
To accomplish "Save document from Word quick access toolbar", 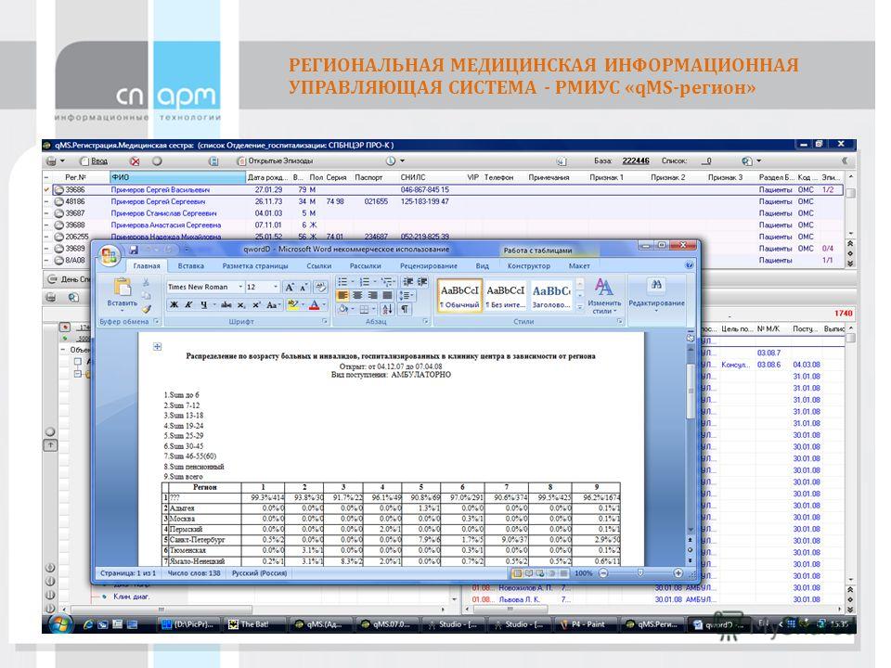I will coord(134,250).
